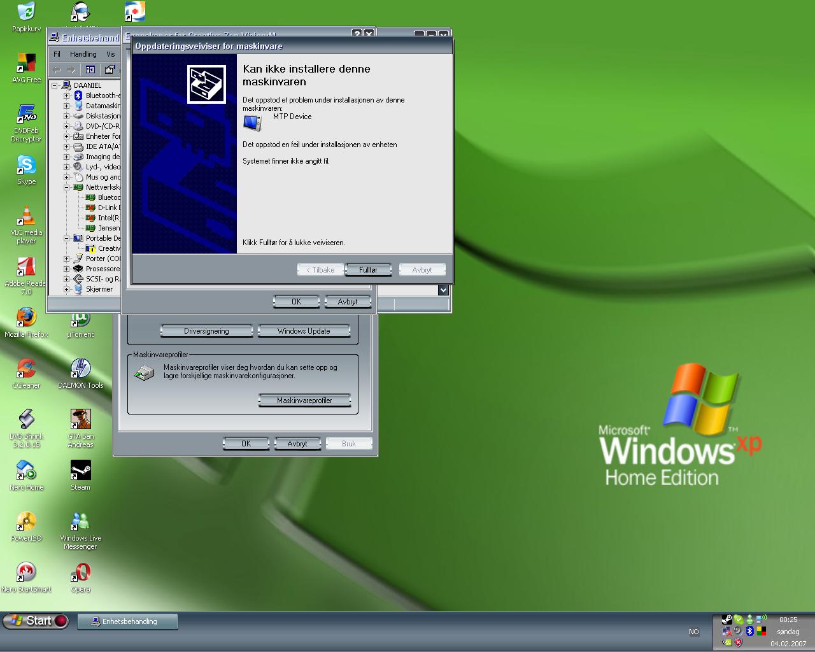Open Windows Update from system properties

tap(304, 331)
